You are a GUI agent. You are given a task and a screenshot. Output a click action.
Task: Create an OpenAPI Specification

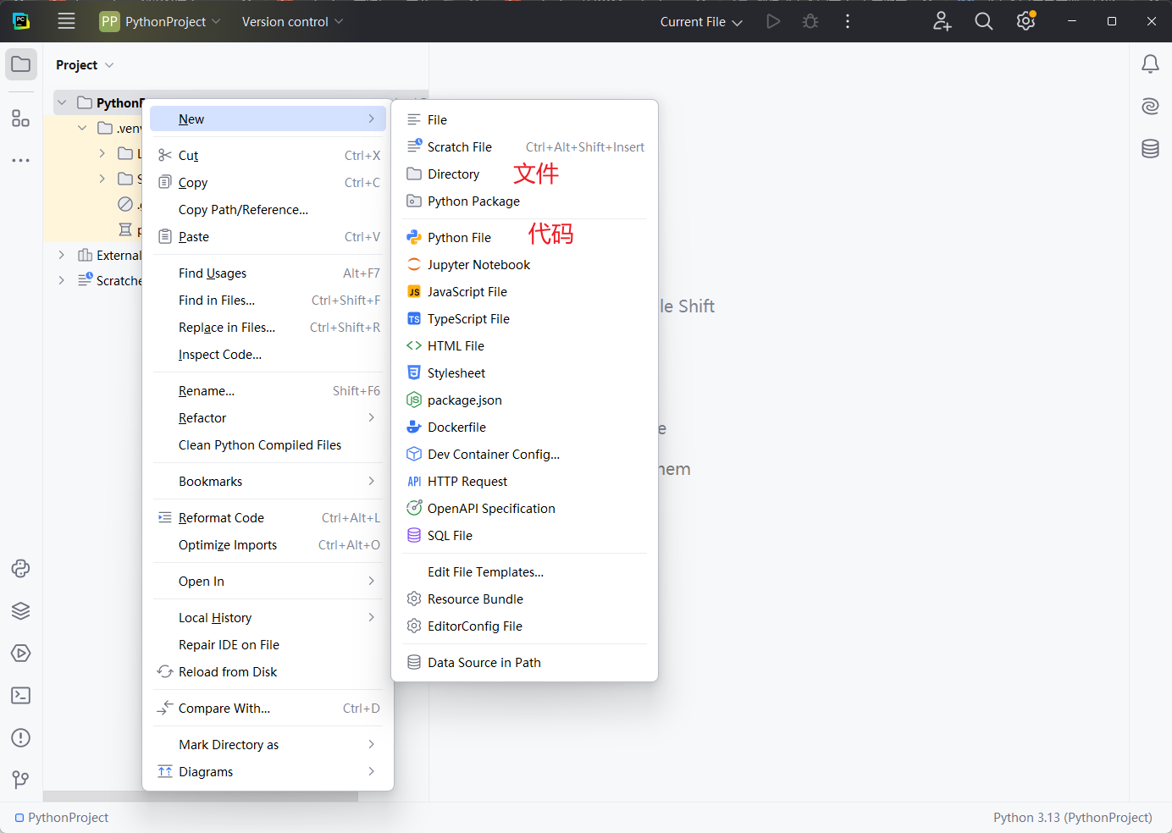tap(525, 509)
